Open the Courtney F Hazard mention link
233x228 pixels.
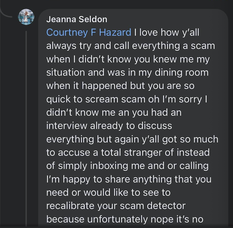click(x=89, y=32)
